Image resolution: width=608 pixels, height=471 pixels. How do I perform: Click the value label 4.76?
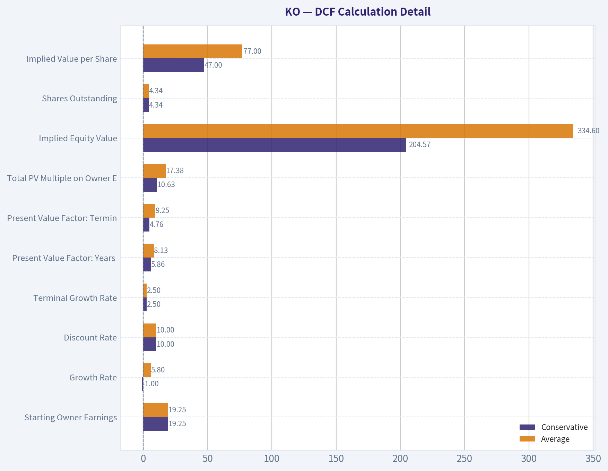point(157,225)
